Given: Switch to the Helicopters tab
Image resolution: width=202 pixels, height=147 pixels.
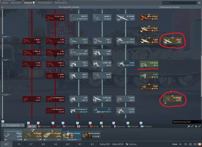Looking at the screenshot, I should coord(17,2).
